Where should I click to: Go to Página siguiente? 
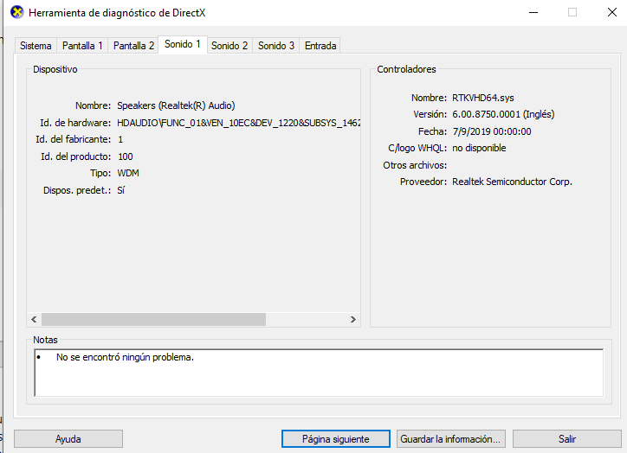tap(335, 439)
